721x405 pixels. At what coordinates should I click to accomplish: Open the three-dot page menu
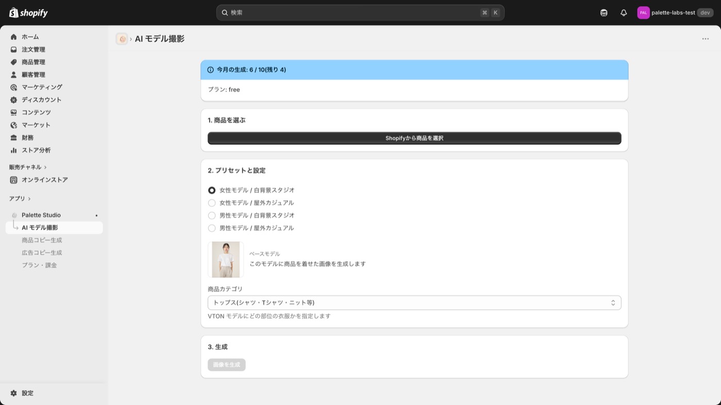click(705, 39)
